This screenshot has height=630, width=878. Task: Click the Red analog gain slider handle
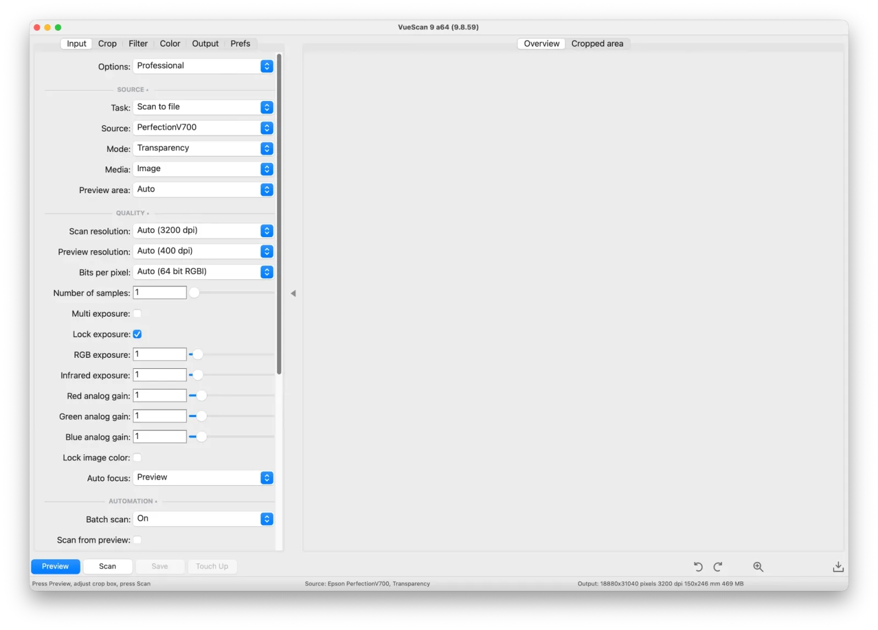click(201, 396)
